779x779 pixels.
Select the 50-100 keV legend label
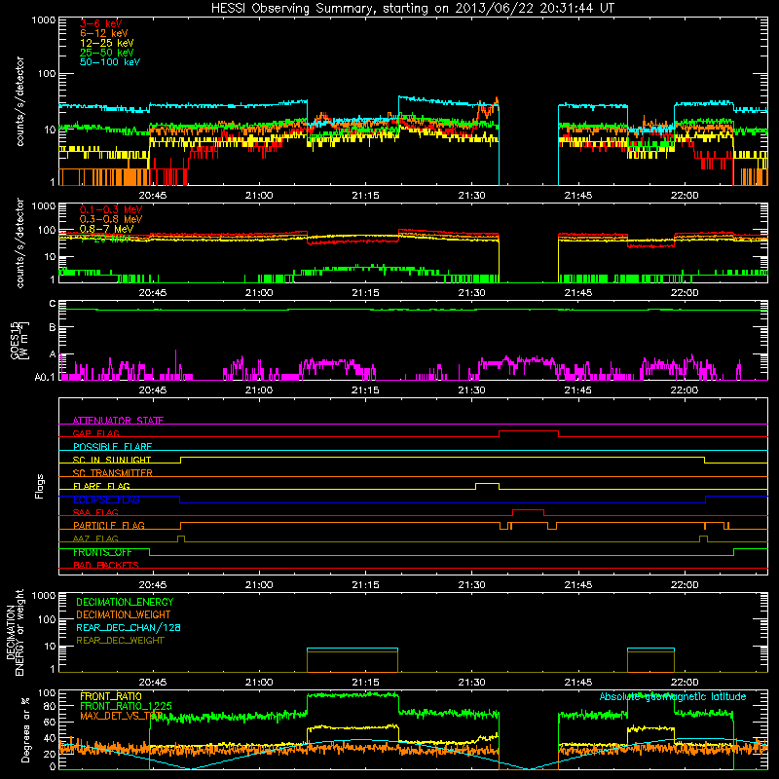coord(110,62)
